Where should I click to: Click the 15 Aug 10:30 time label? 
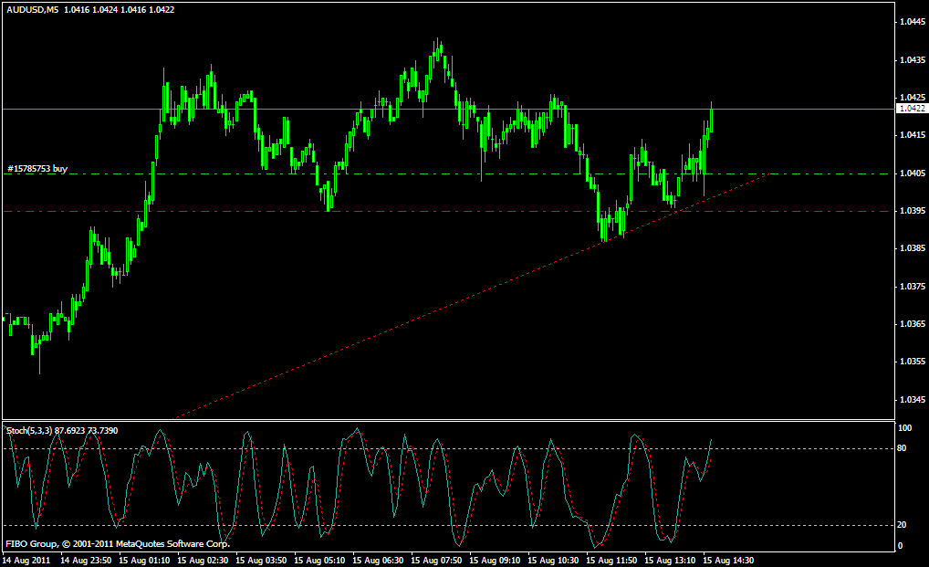(553, 561)
